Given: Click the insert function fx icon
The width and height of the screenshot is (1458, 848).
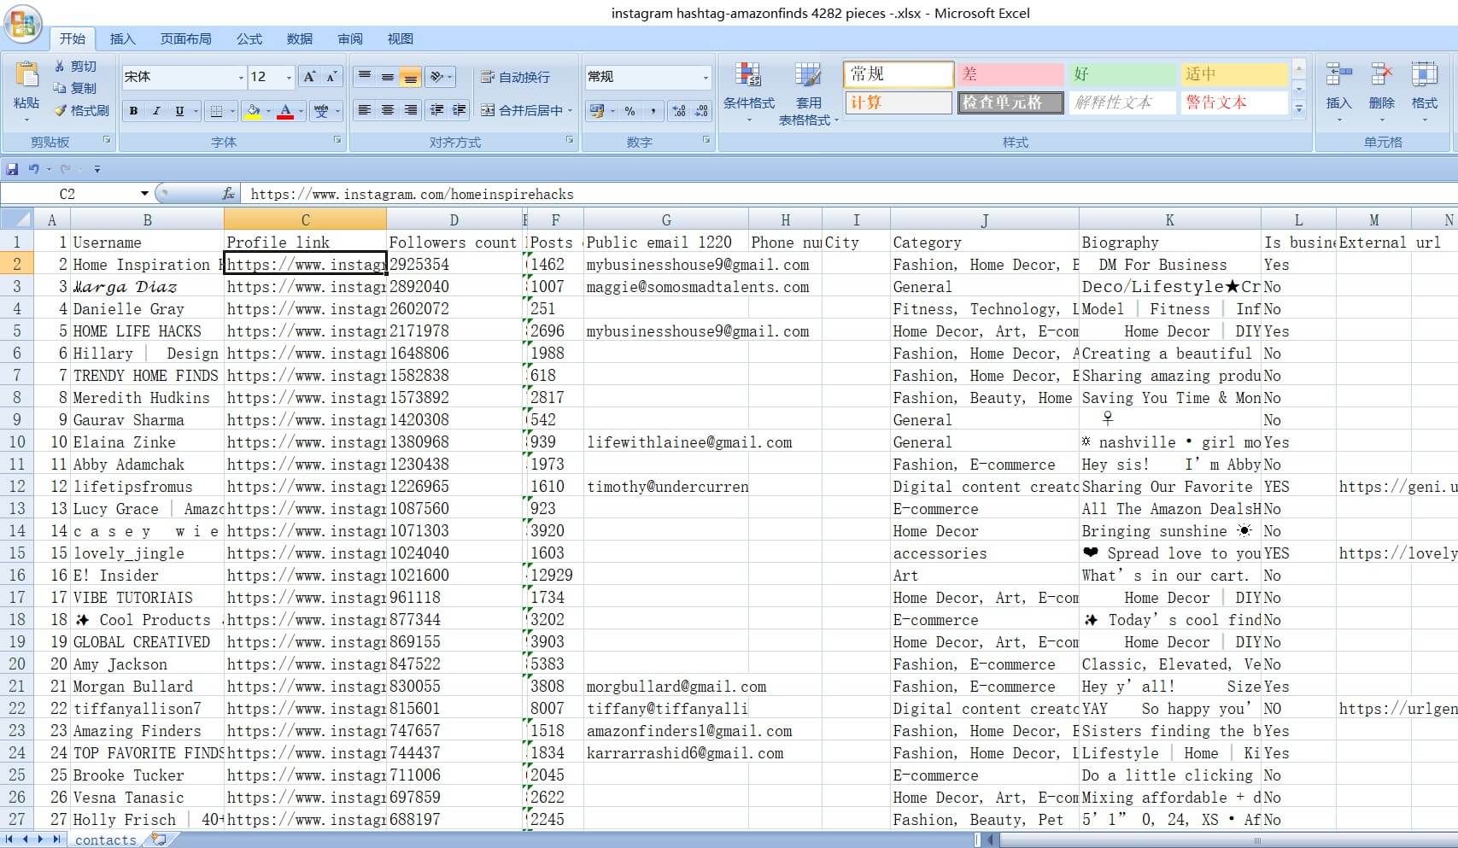Looking at the screenshot, I should click(228, 194).
